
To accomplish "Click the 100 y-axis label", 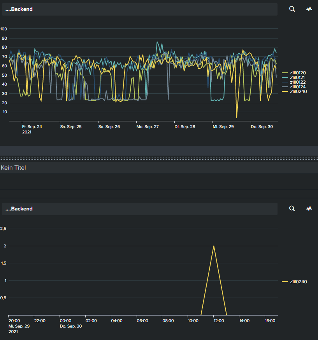I will (4, 29).
